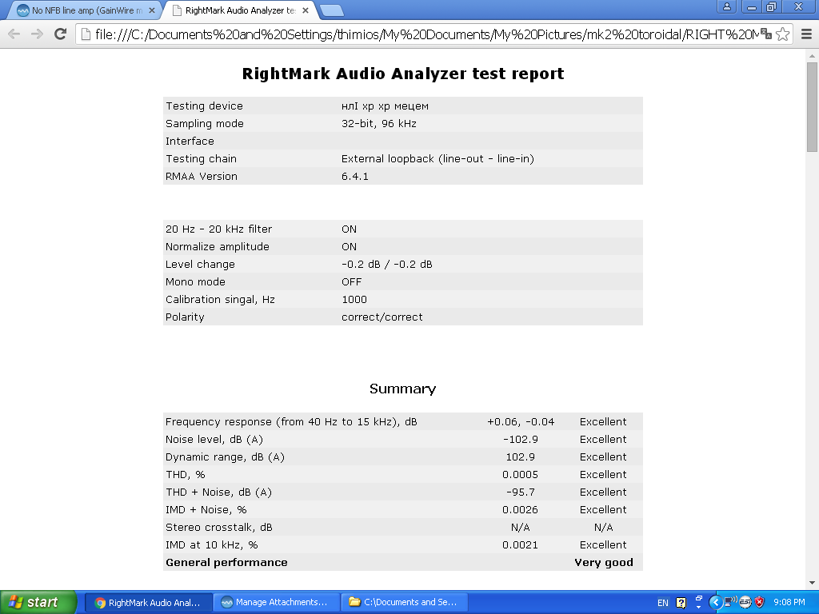Click the Testing device name value
This screenshot has height=614, width=819.
(385, 106)
